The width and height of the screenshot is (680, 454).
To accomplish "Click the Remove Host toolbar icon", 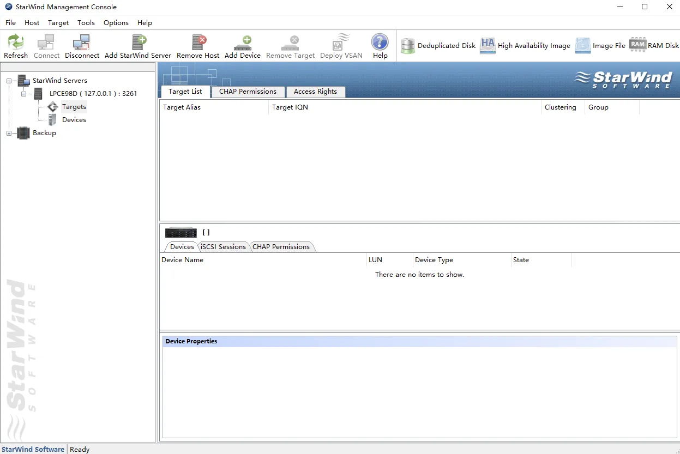I will [x=197, y=46].
